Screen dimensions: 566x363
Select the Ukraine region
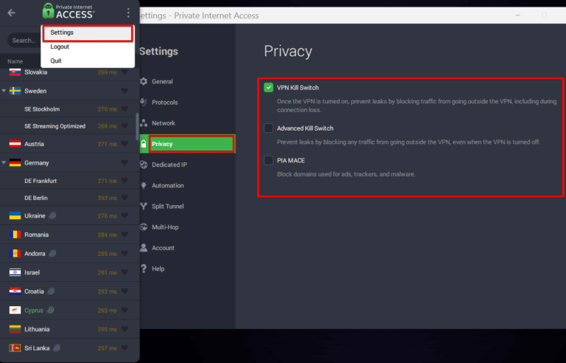pyautogui.click(x=69, y=216)
